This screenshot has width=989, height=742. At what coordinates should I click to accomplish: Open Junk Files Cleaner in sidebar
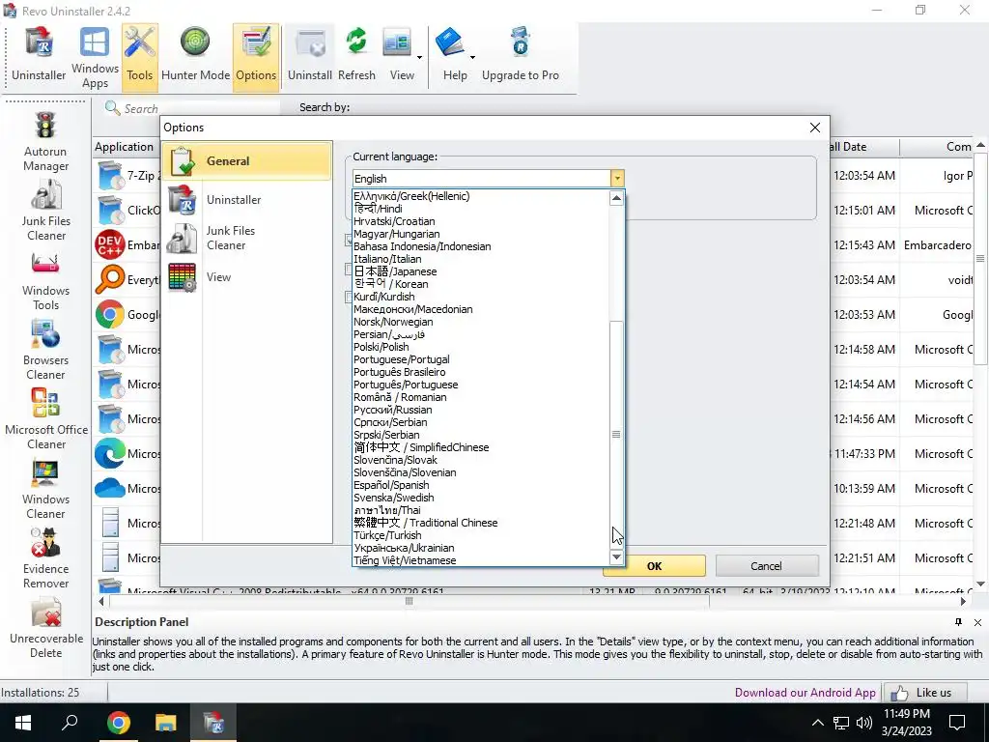pos(46,212)
